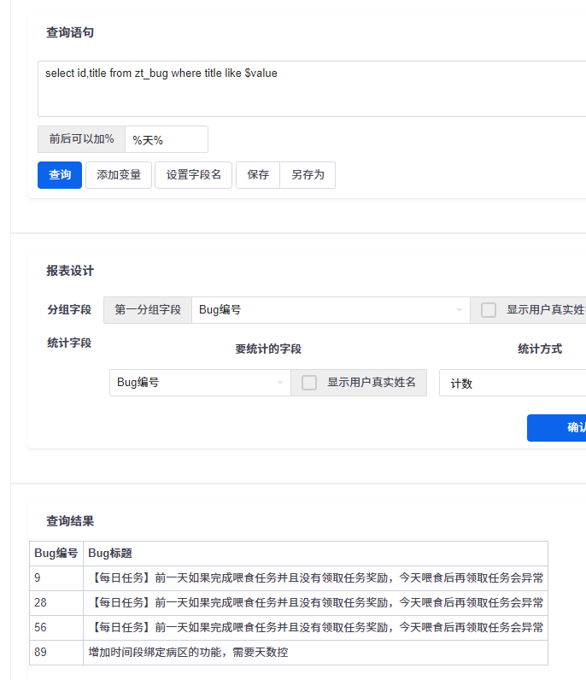Click the 查询语句 section heading
Image resolution: width=586 pixels, height=680 pixels.
[x=70, y=32]
